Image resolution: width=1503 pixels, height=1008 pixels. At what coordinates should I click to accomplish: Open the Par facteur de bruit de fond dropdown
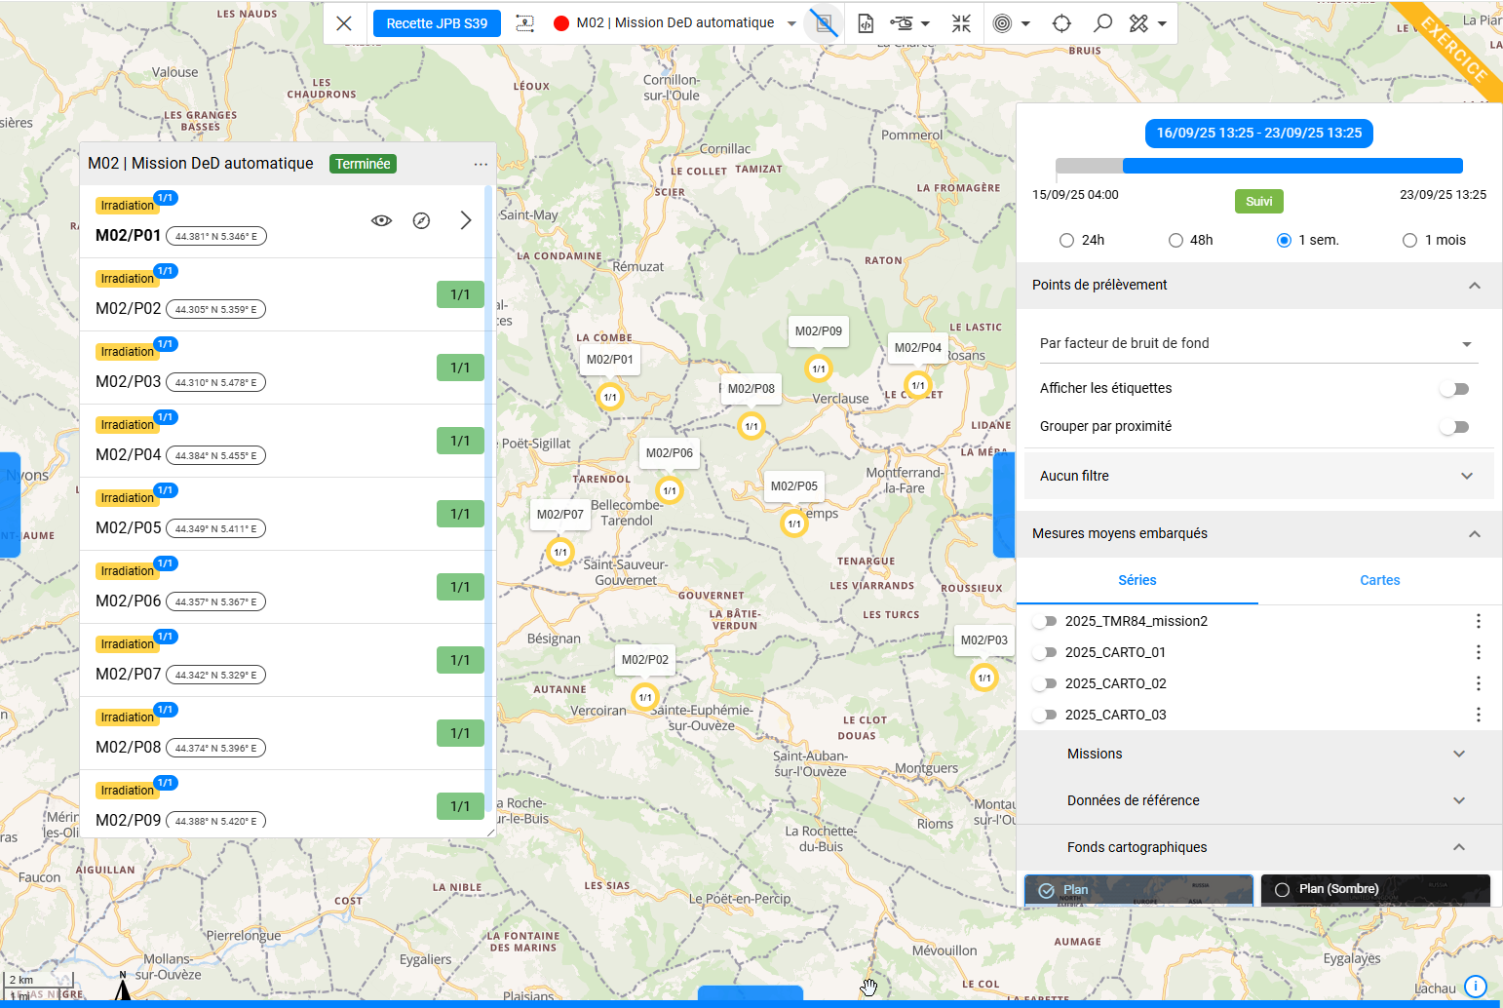pos(1257,343)
